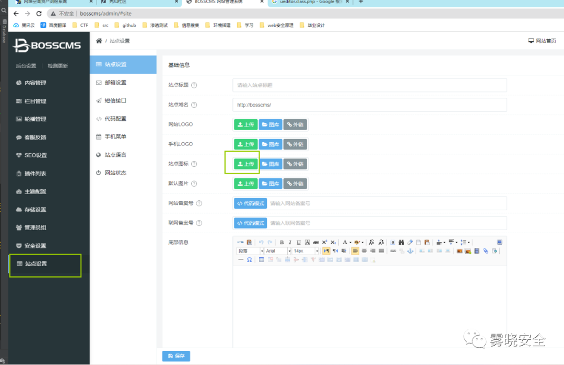Toggle align left in editor
This screenshot has height=365, width=564.
coord(356,251)
